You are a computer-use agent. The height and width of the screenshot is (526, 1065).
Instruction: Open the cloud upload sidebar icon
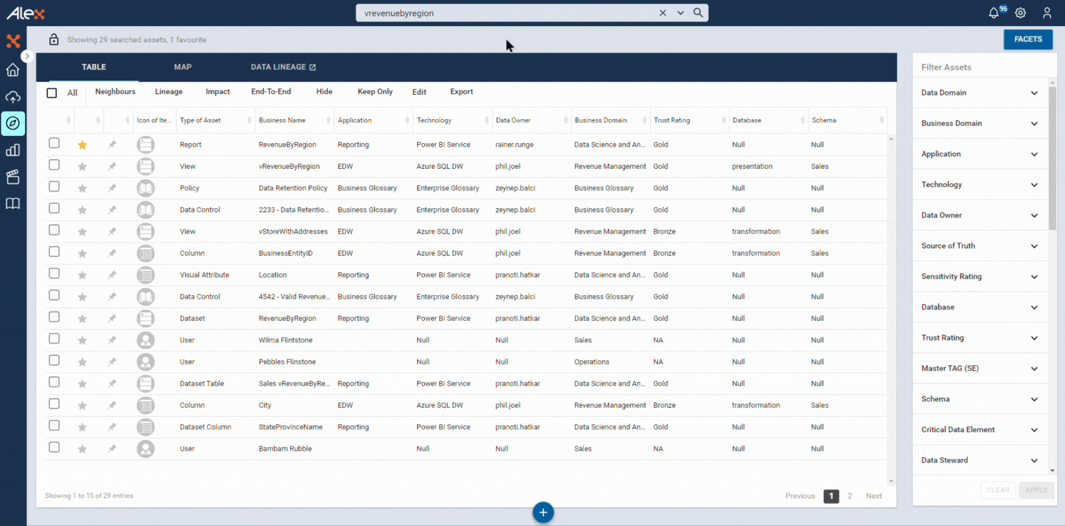(13, 97)
